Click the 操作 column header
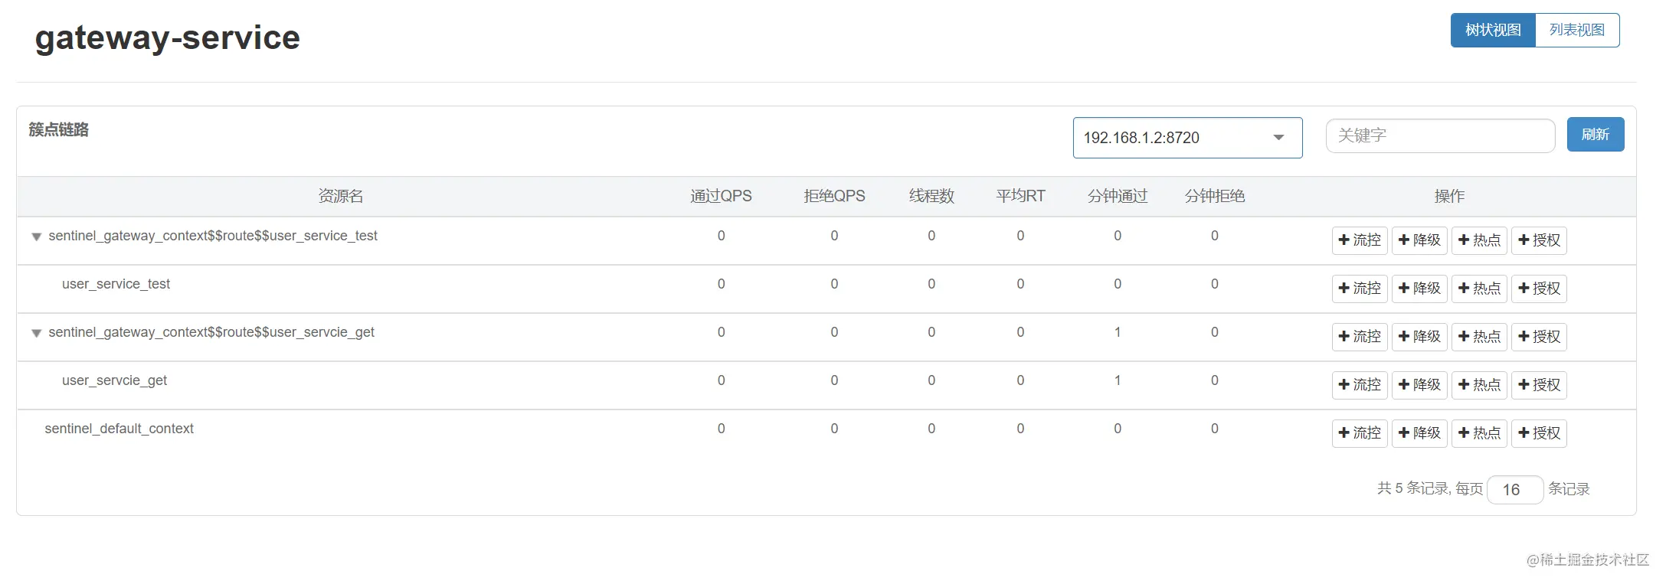This screenshot has height=584, width=1666. 1449,196
